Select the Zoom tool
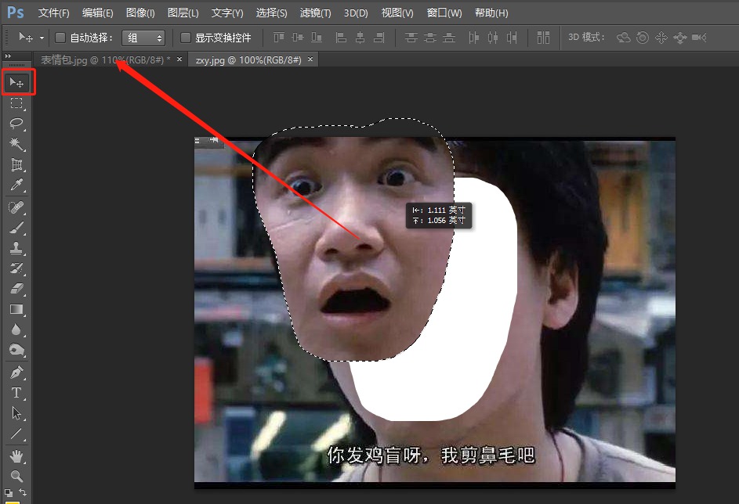739x504 pixels. tap(17, 476)
